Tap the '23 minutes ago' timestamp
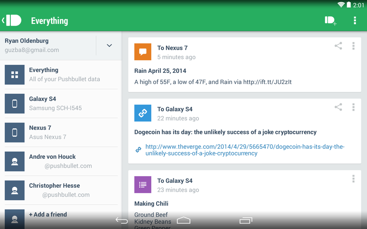367x229 pixels. (178, 190)
